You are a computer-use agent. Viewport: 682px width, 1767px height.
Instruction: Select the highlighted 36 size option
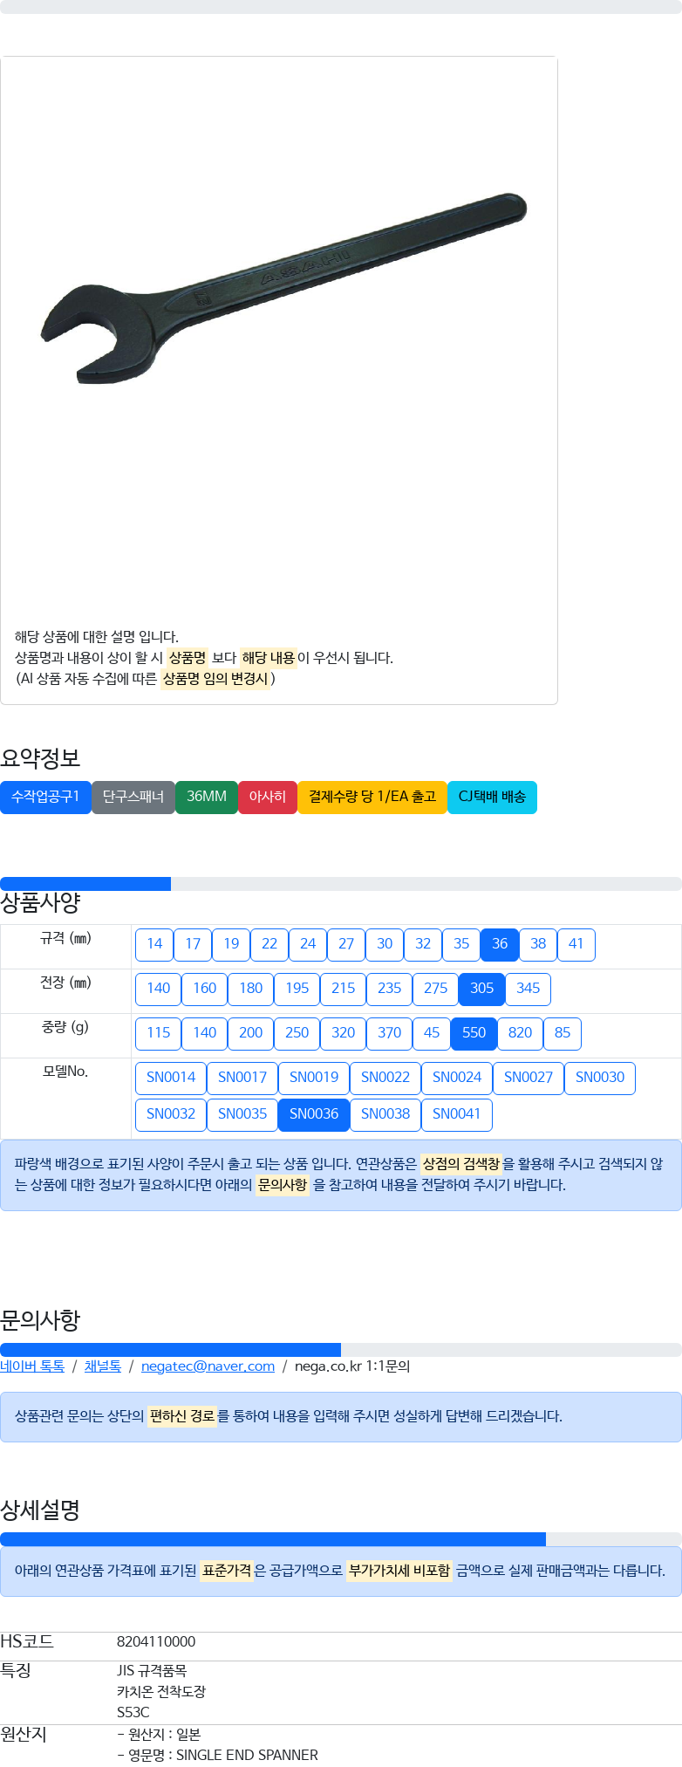(500, 944)
